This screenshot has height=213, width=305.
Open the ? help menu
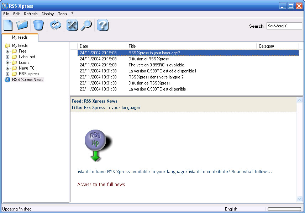tap(72, 14)
